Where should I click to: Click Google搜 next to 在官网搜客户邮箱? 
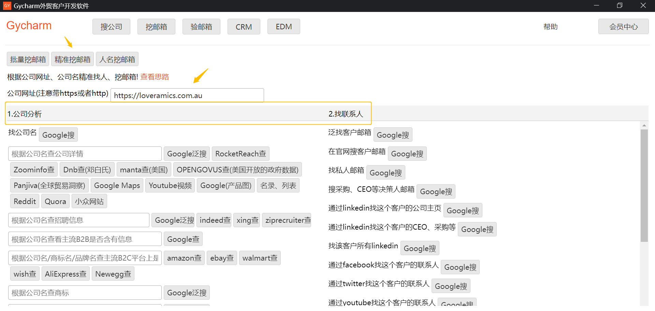pyautogui.click(x=407, y=154)
